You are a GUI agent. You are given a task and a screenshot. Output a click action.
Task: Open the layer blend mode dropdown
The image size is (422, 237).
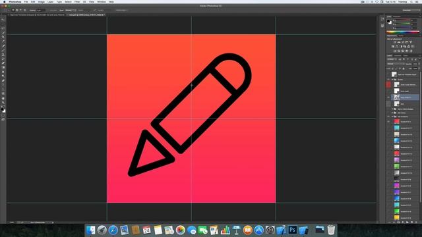pyautogui.click(x=396, y=64)
